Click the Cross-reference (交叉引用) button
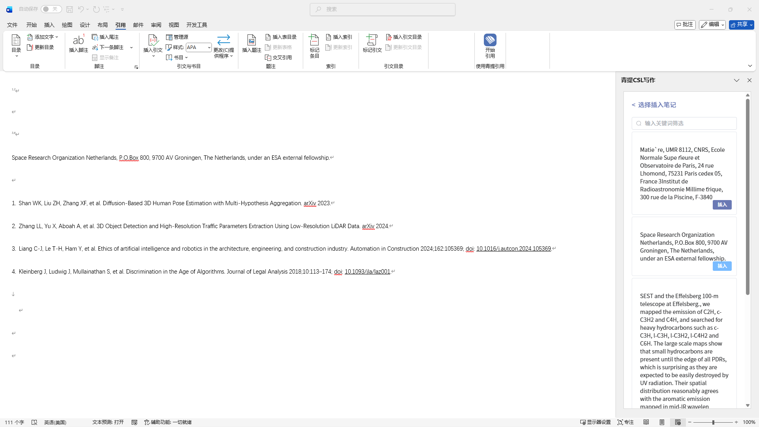 [279, 57]
